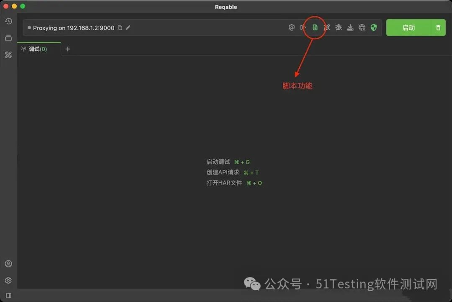Click the proxy status indicator dot

pos(29,28)
